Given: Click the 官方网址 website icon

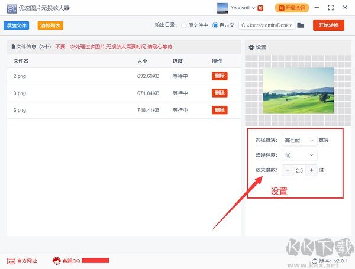Looking at the screenshot, I should point(11,261).
